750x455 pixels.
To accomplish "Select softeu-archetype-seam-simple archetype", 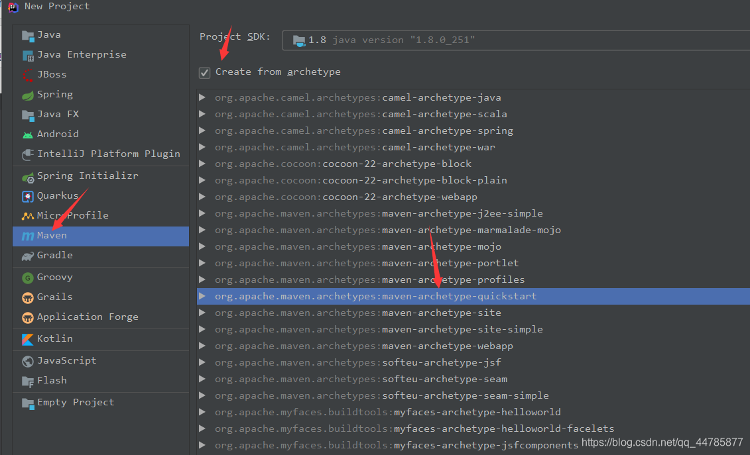I will pyautogui.click(x=473, y=395).
